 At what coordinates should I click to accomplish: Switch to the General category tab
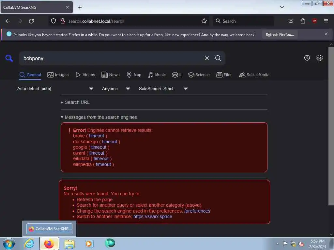click(x=30, y=75)
